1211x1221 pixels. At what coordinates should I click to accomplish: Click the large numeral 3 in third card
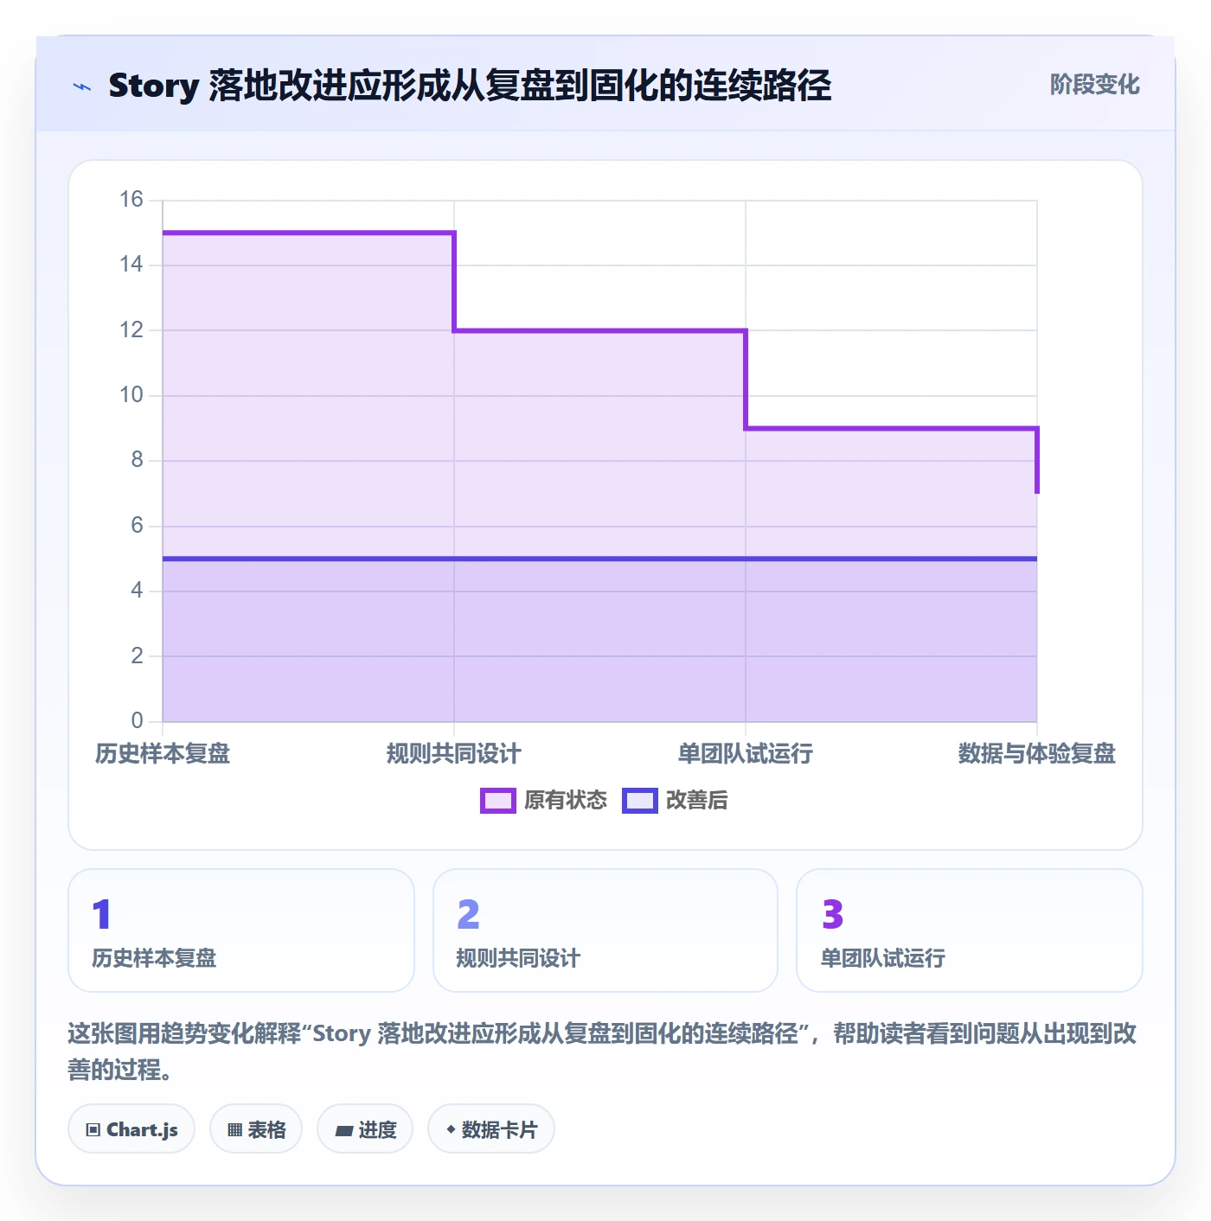coord(832,914)
